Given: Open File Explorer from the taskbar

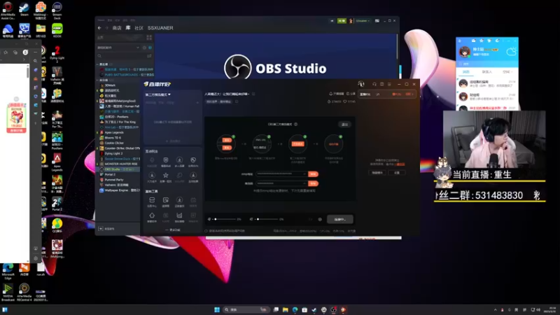Looking at the screenshot, I should click(286, 309).
